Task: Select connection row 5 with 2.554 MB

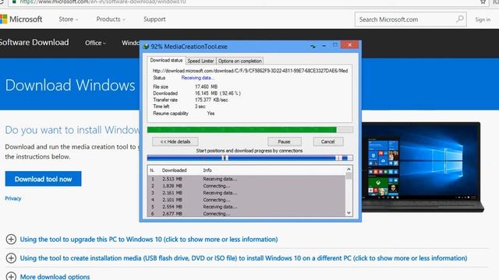Action: (x=246, y=207)
